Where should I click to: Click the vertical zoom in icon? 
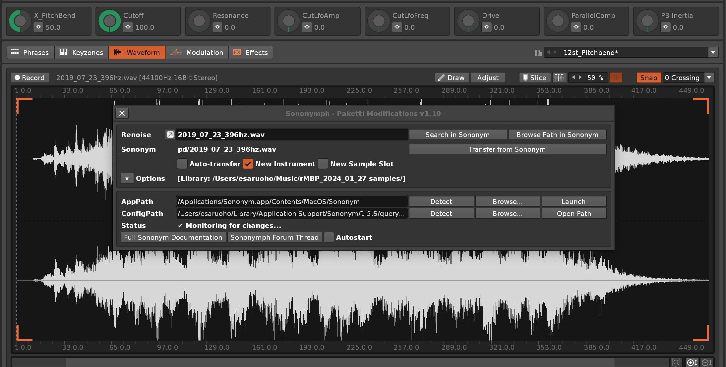692,362
